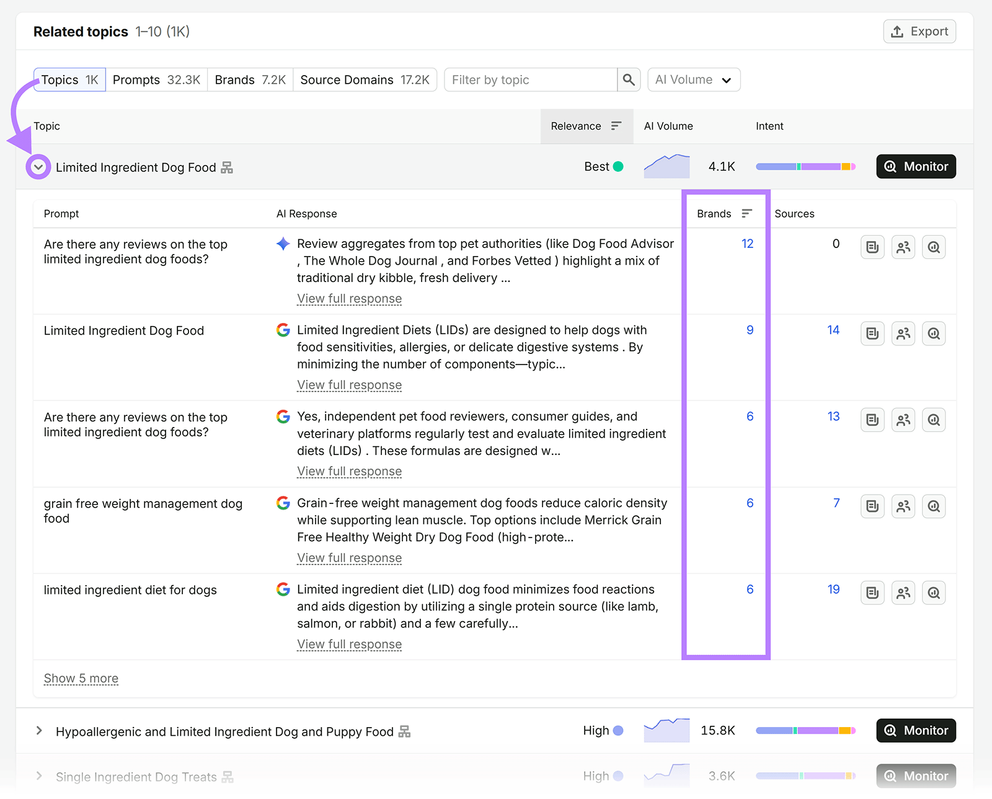Click audience icon in grain free weight management row
992x799 pixels.
pos(903,506)
